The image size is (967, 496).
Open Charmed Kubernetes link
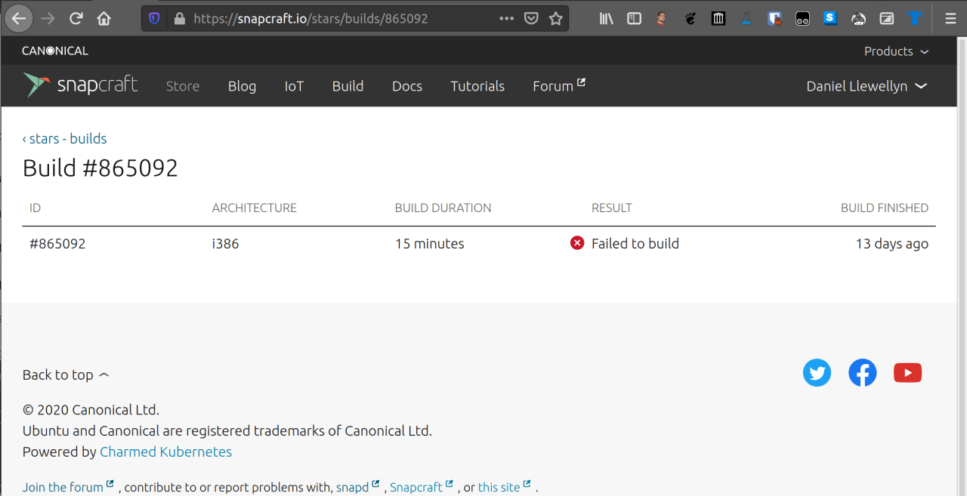point(165,452)
